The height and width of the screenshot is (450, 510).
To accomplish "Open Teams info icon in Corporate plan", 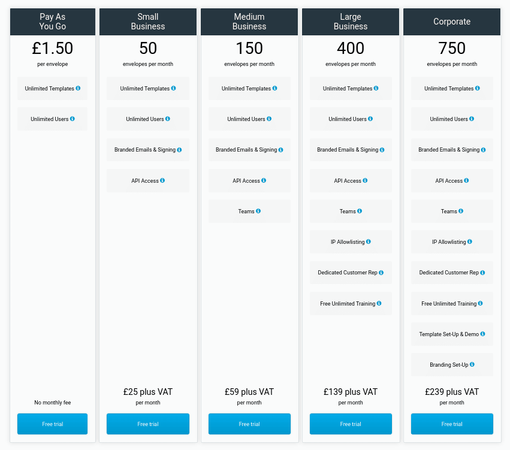I will click(x=461, y=211).
